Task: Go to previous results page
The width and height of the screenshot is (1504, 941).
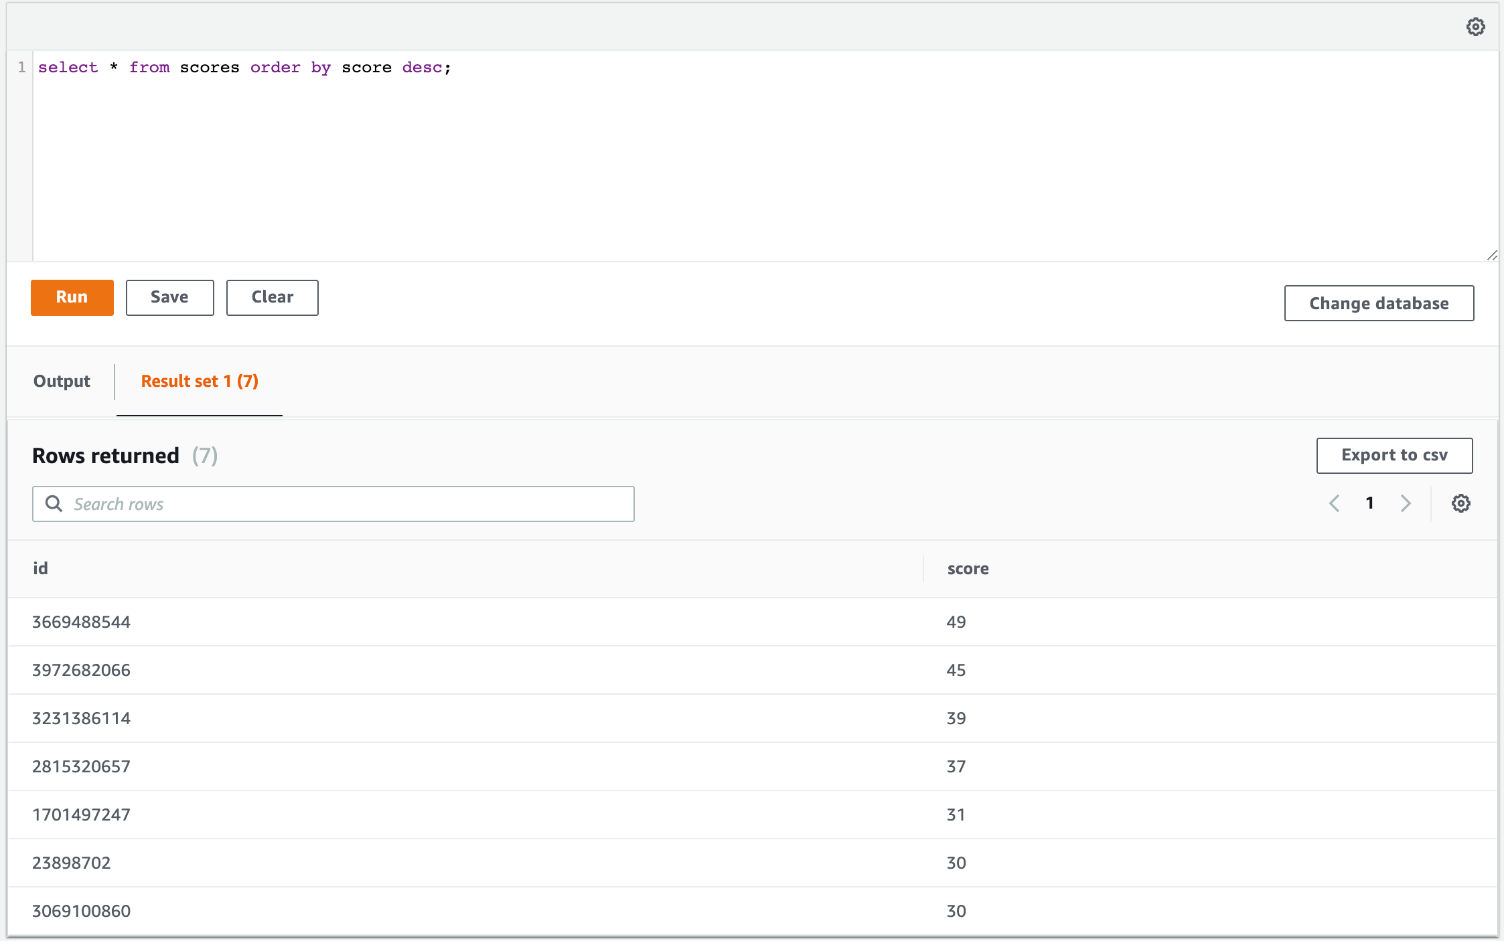Action: point(1334,503)
